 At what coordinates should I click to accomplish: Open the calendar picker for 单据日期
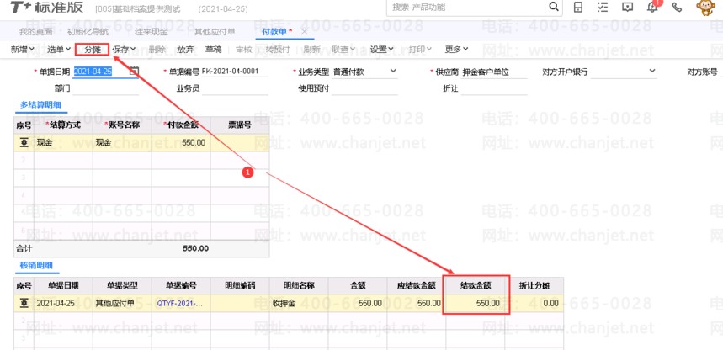133,72
